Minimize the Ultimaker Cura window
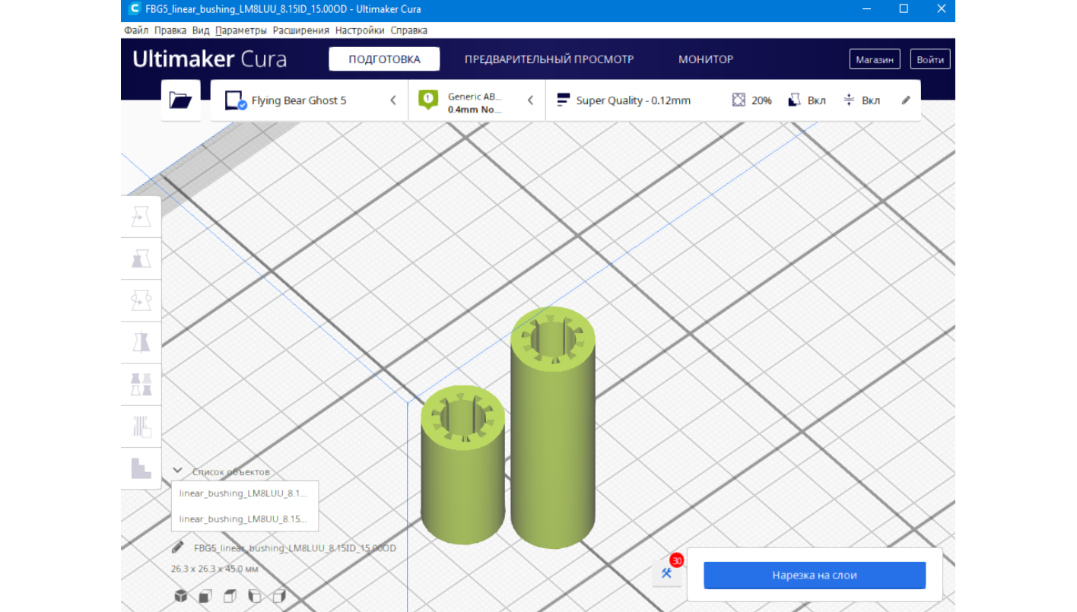 coord(867,9)
